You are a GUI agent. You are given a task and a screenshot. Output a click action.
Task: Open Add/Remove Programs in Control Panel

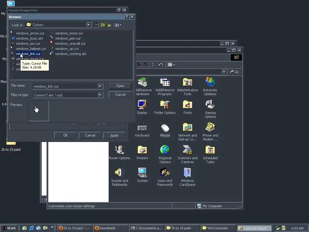(x=165, y=86)
